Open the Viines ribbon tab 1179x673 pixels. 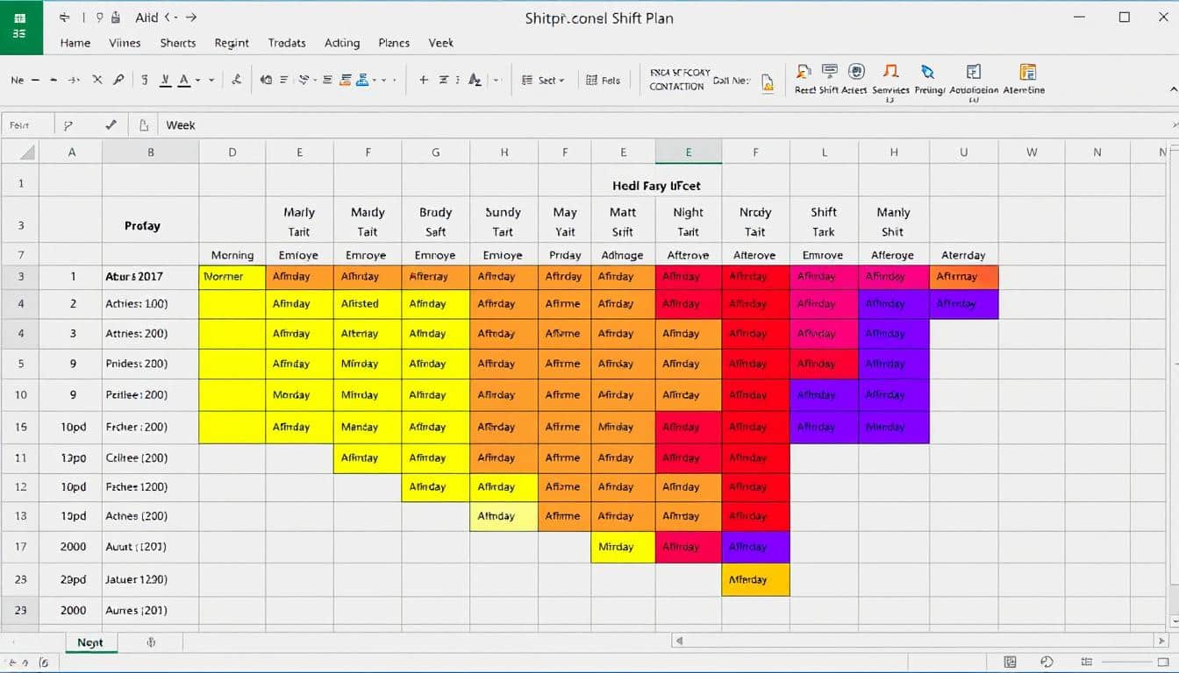[x=125, y=42]
